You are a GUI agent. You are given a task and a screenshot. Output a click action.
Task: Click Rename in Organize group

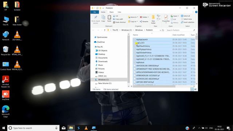tap(144, 21)
